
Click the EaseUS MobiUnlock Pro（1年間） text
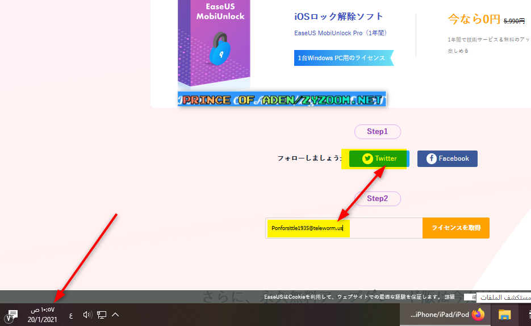click(x=341, y=33)
